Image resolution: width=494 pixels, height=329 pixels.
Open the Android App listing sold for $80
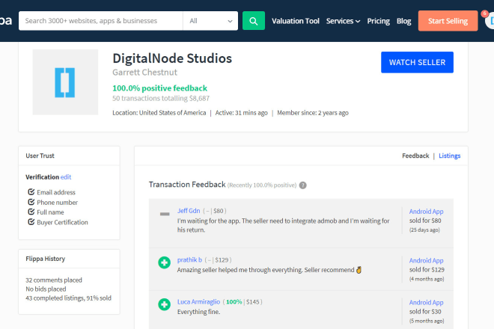pyautogui.click(x=427, y=212)
